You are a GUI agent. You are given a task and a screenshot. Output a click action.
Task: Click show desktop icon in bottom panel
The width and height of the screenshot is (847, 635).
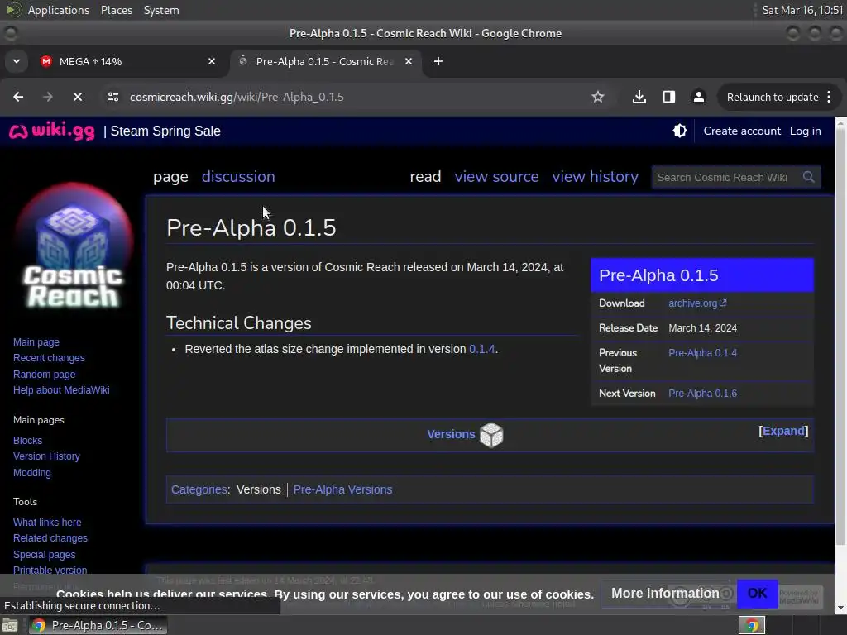pyautogui.click(x=10, y=625)
